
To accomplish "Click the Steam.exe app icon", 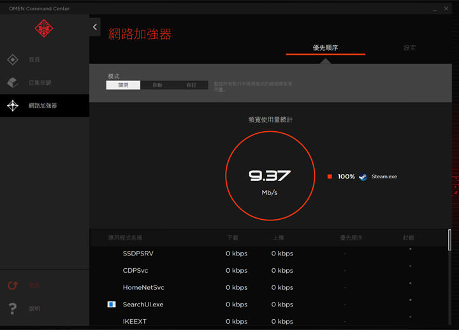I will pos(363,176).
